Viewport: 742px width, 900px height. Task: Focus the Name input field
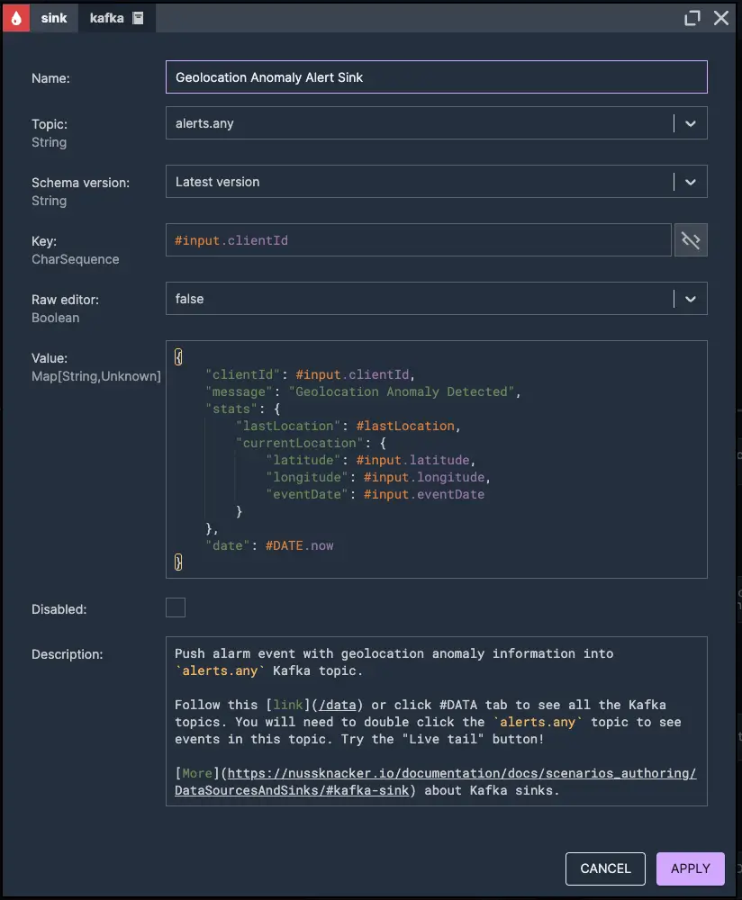tap(437, 76)
